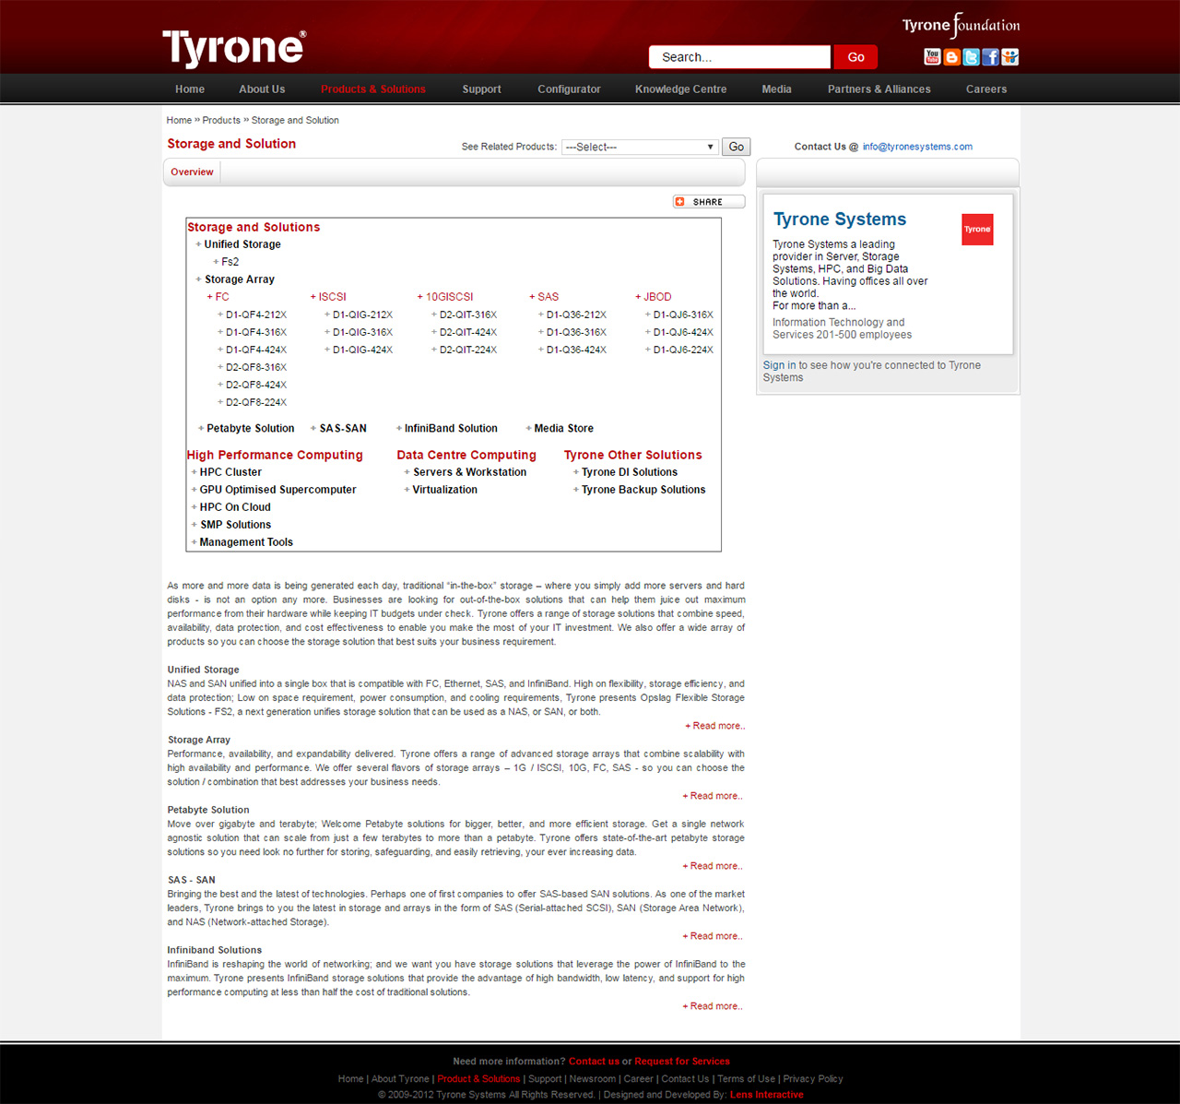Click footer Contact us link

pos(594,1062)
